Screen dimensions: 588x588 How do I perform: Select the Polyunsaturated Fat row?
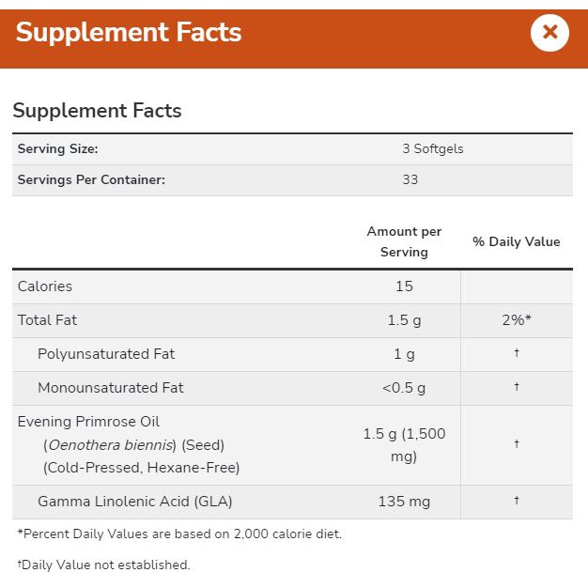point(106,354)
